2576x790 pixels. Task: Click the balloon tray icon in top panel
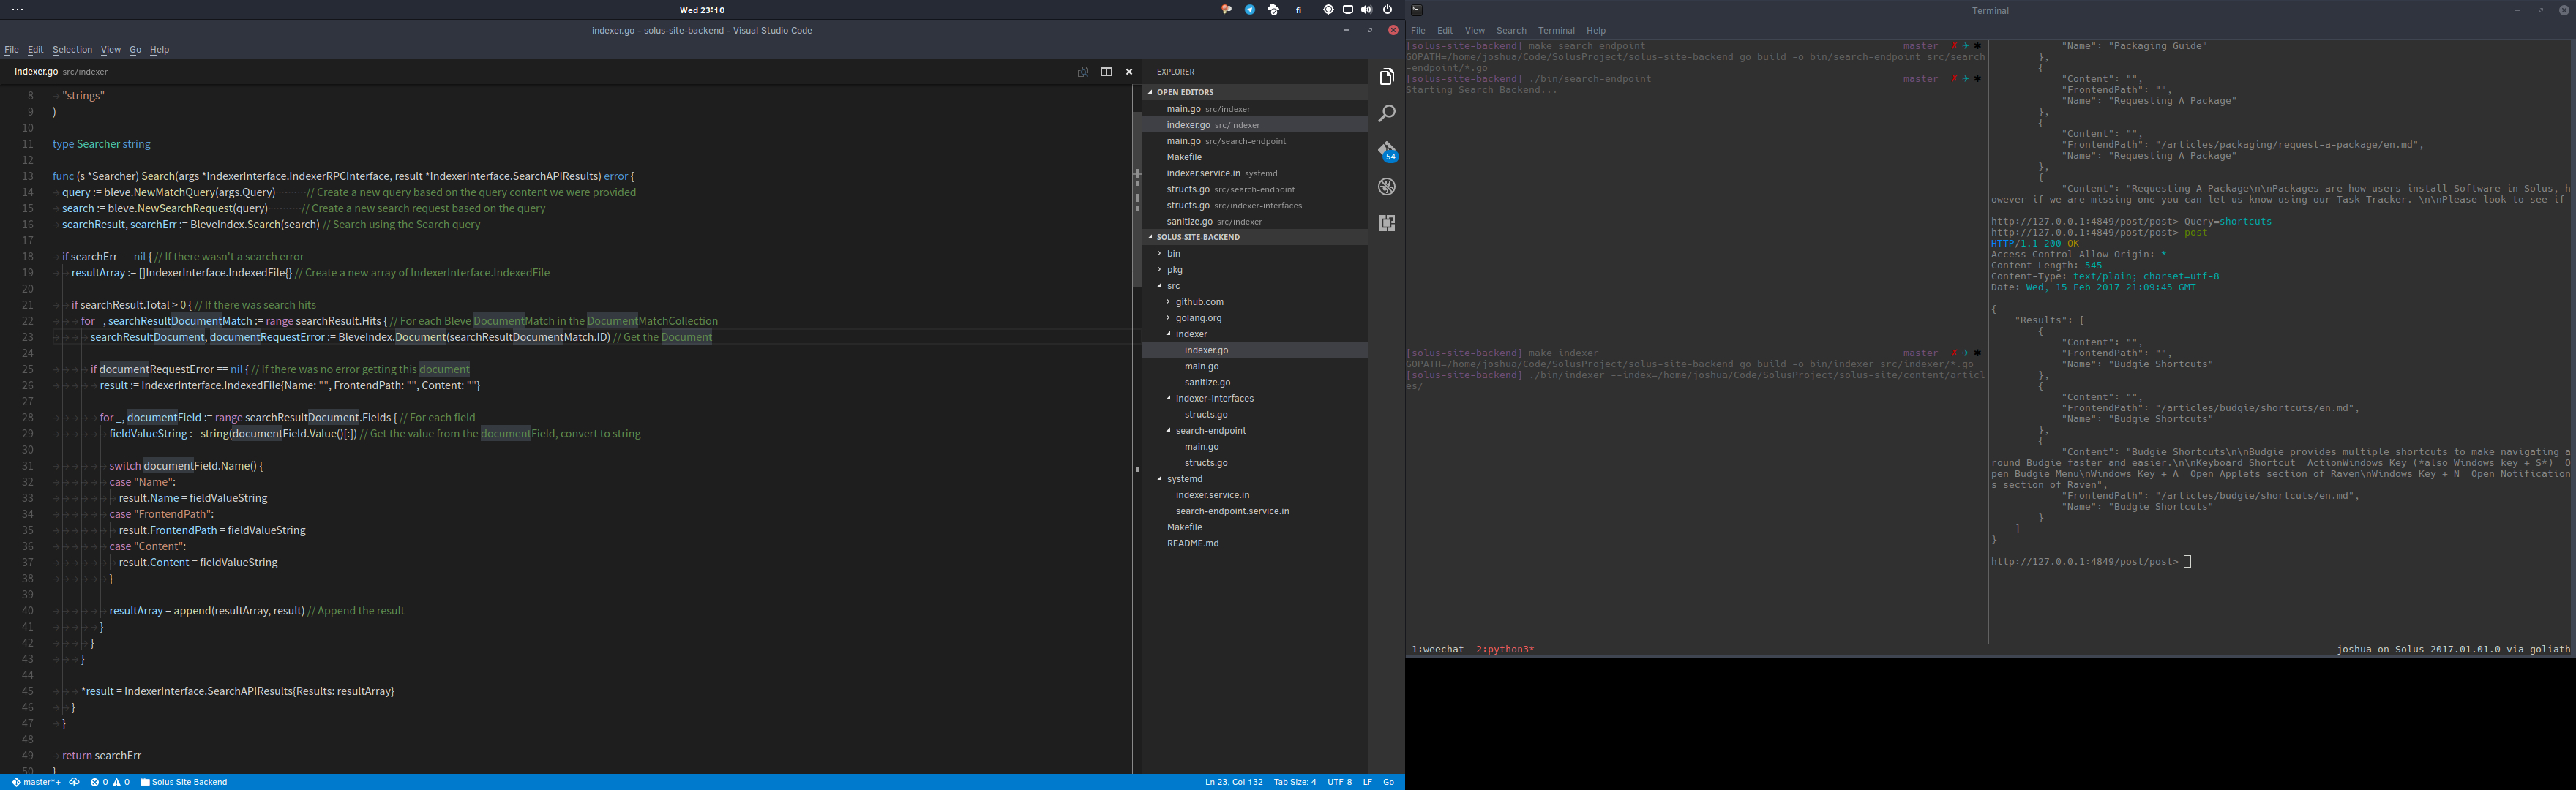tap(1226, 10)
